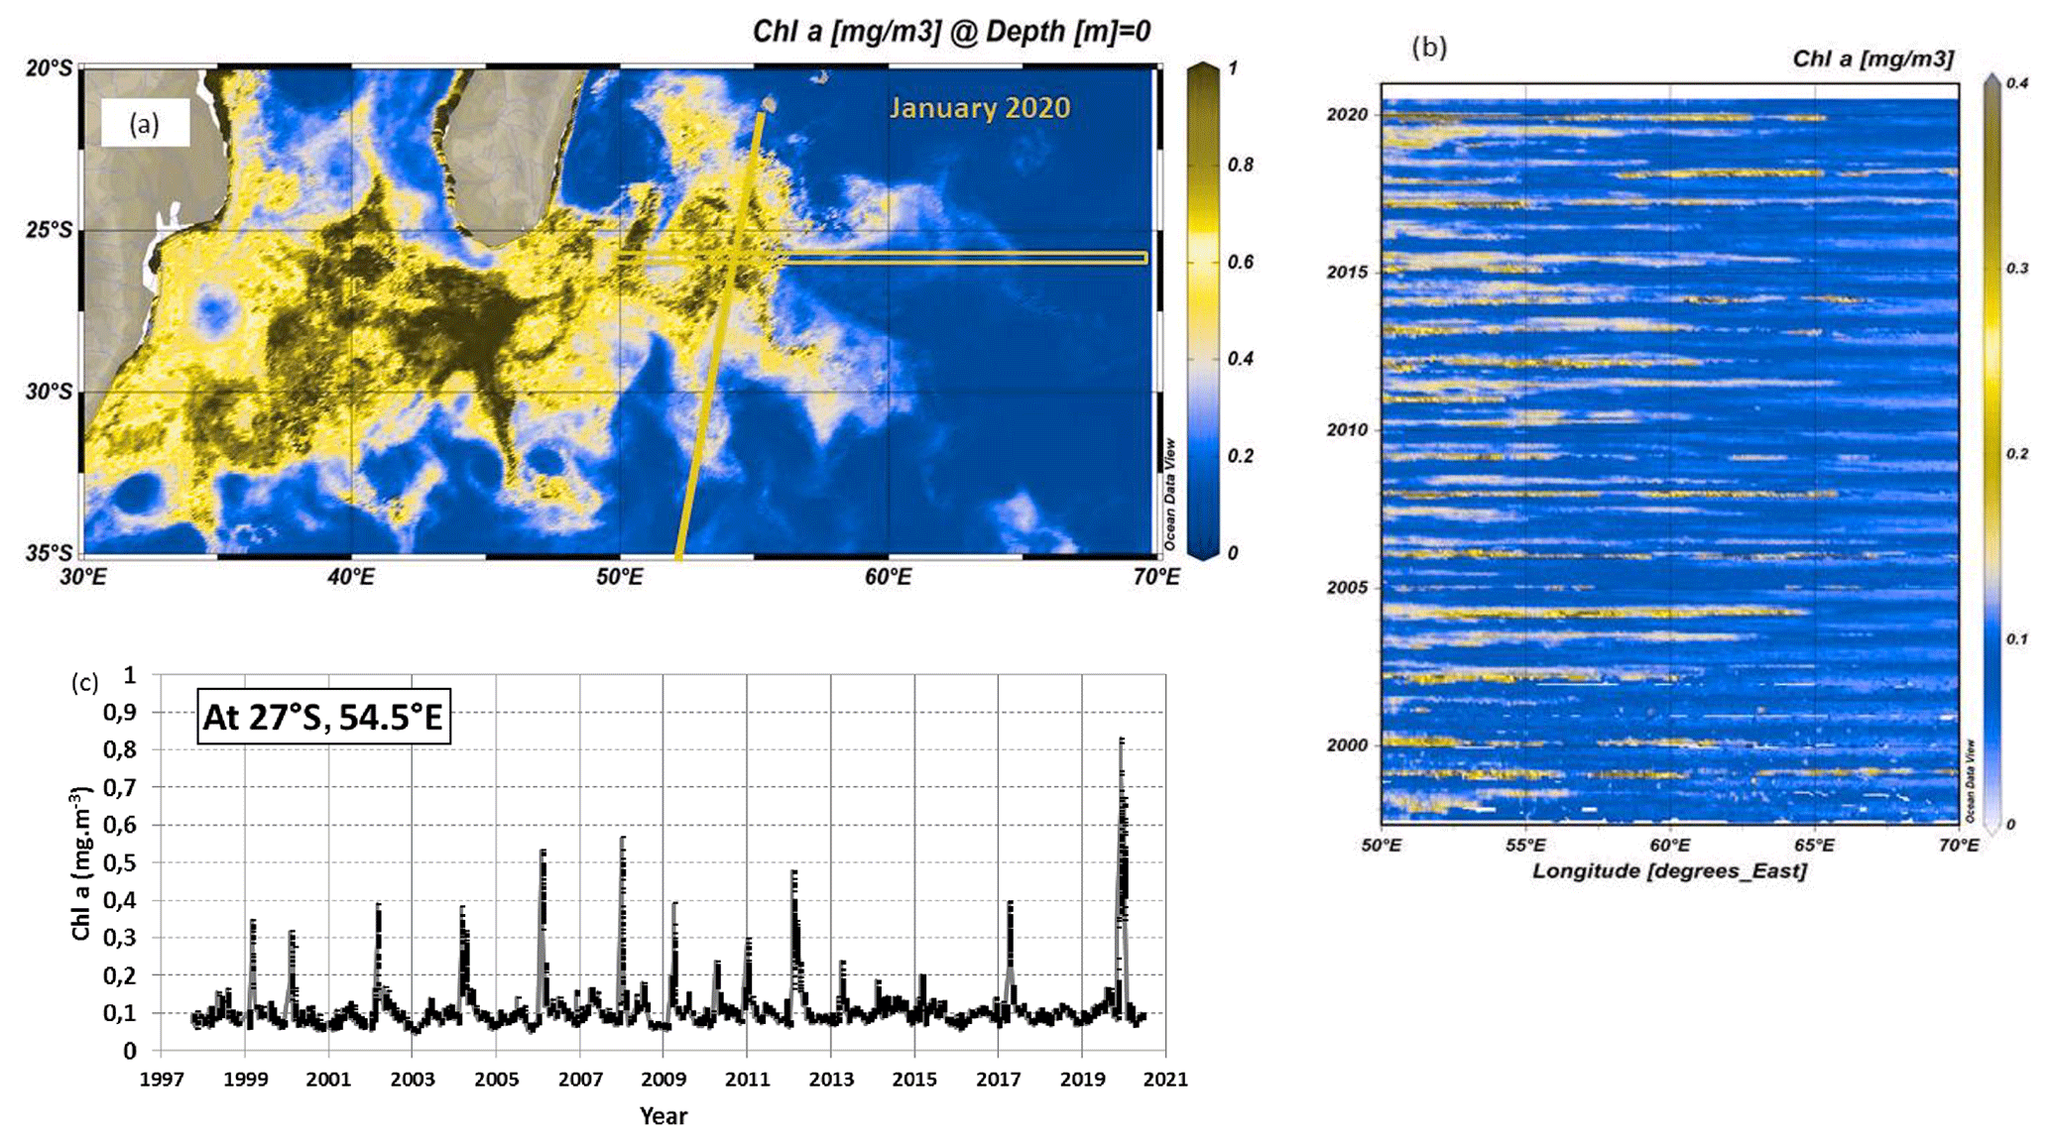This screenshot has height=1142, width=2050.
Task: Click the 'Longitude [degrees_East]' axis label
Action: tap(1669, 871)
